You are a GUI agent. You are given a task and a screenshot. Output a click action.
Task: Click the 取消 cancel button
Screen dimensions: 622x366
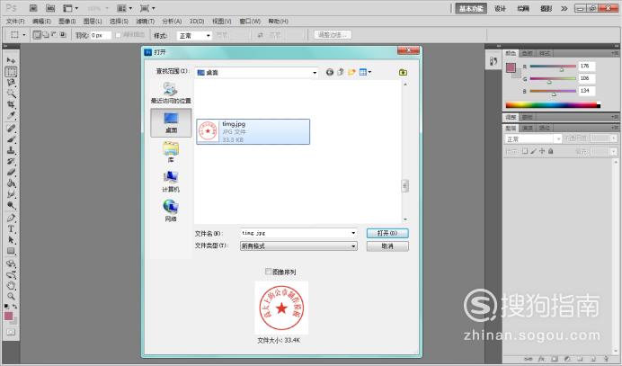[x=387, y=246]
